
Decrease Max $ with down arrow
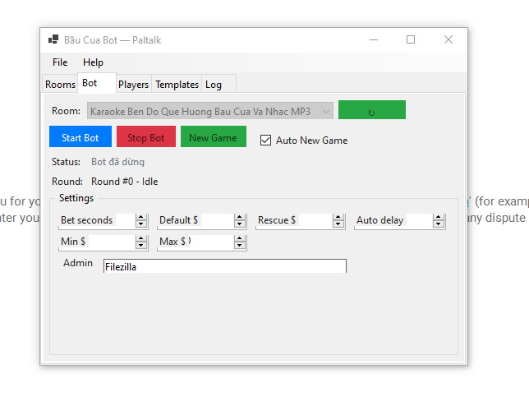[240, 245]
